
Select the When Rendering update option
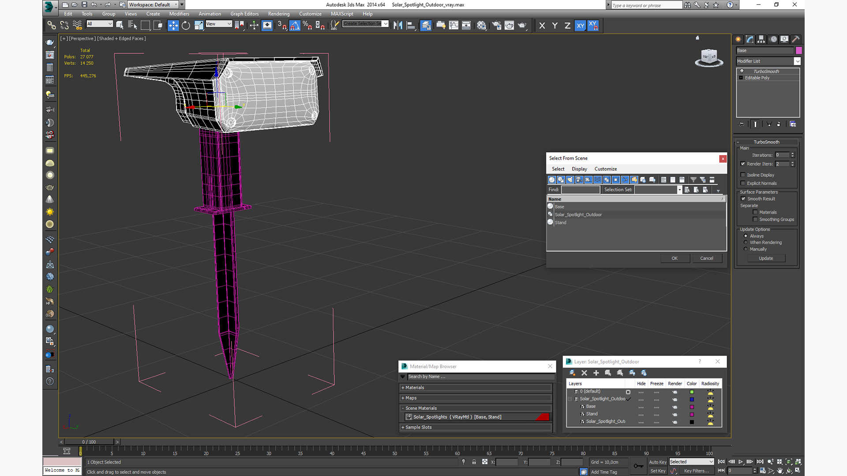746,242
